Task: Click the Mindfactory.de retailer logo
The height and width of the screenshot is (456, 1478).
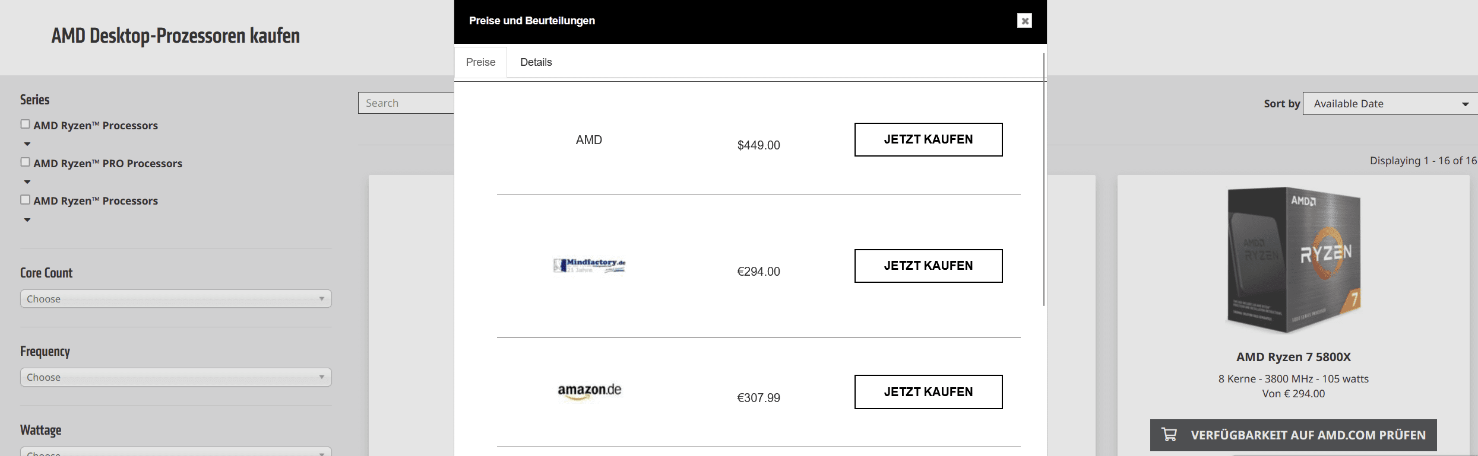Action: [589, 266]
